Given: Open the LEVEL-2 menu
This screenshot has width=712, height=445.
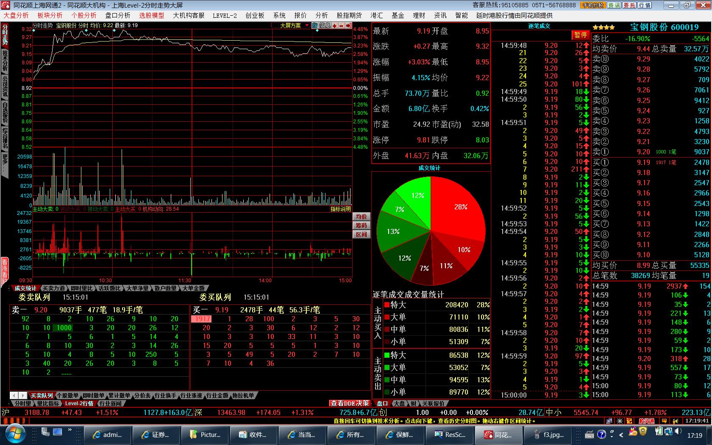Looking at the screenshot, I should click(225, 15).
